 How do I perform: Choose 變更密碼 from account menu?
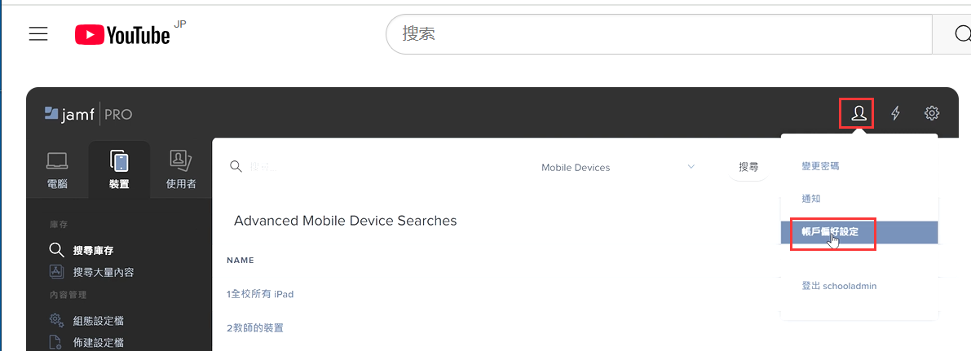coord(820,166)
